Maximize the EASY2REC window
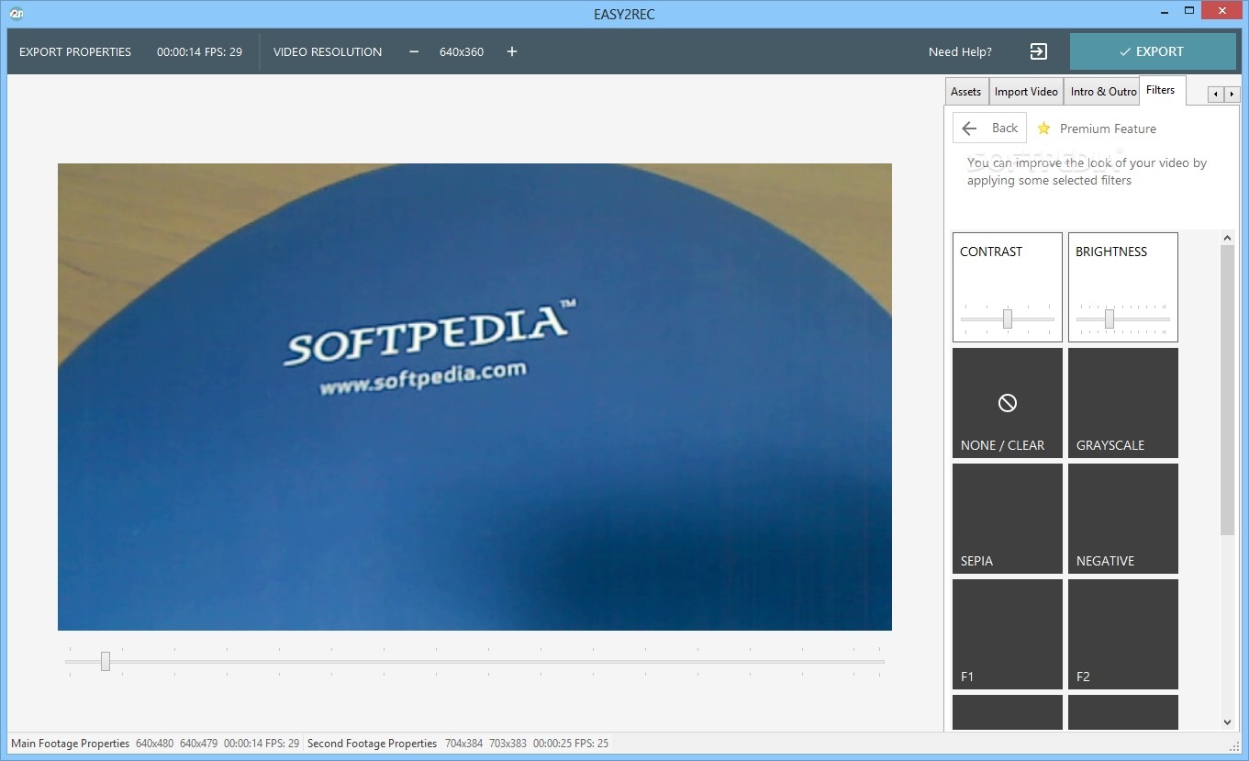The image size is (1249, 761). coord(1189,11)
